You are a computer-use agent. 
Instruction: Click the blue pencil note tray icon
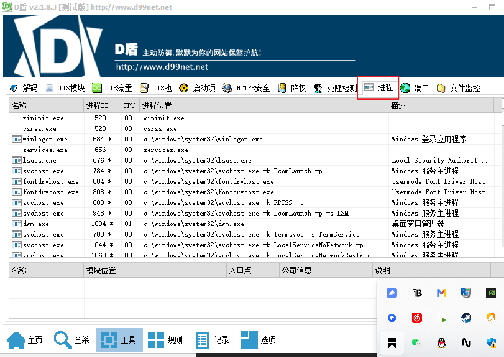click(392, 293)
